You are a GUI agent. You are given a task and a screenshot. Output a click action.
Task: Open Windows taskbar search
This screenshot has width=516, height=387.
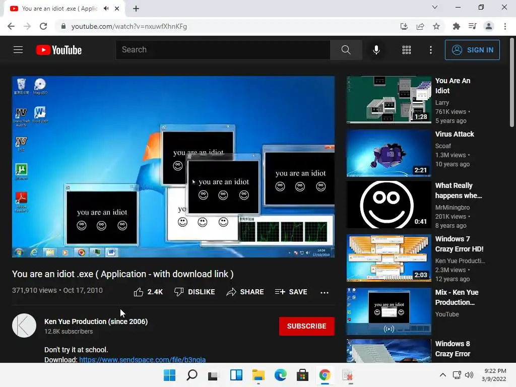(192, 375)
